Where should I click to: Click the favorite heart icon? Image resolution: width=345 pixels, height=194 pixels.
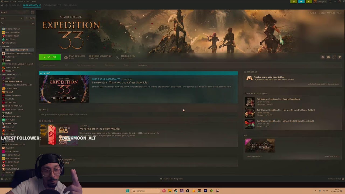click(339, 57)
